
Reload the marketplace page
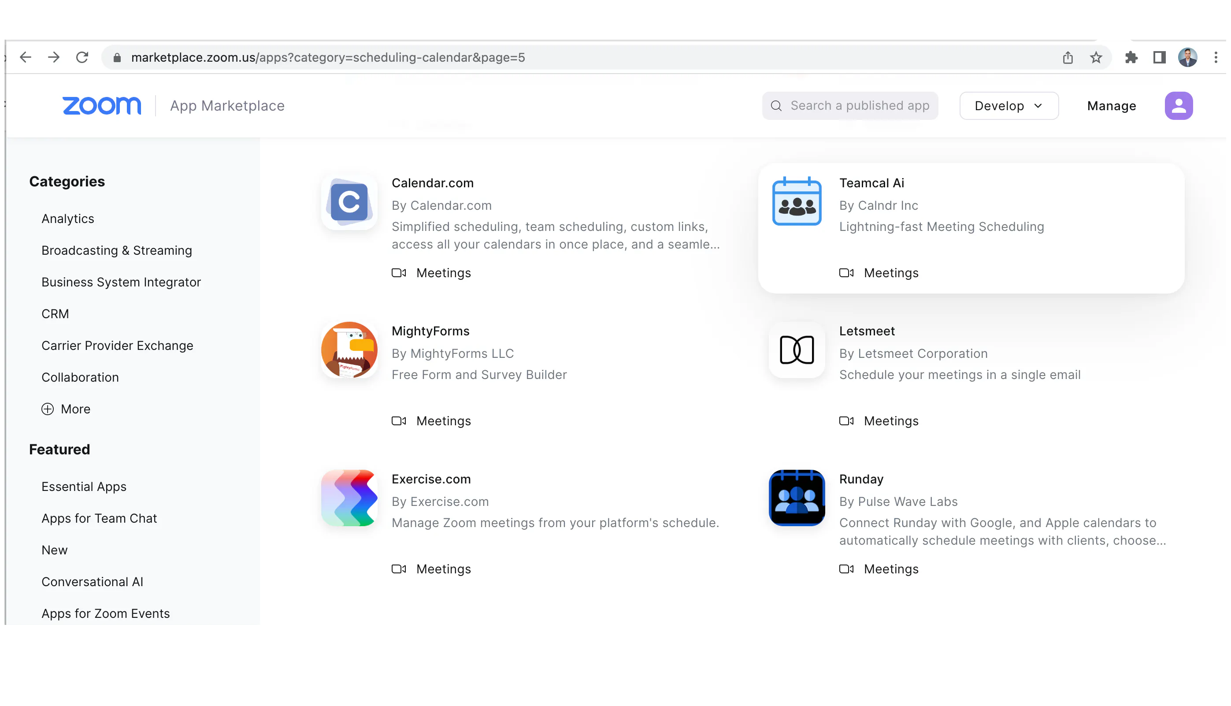pyautogui.click(x=82, y=58)
